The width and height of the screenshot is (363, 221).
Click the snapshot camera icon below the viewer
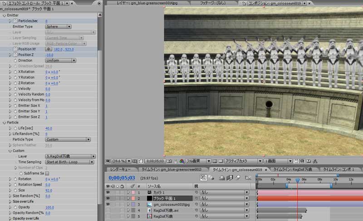point(169,161)
